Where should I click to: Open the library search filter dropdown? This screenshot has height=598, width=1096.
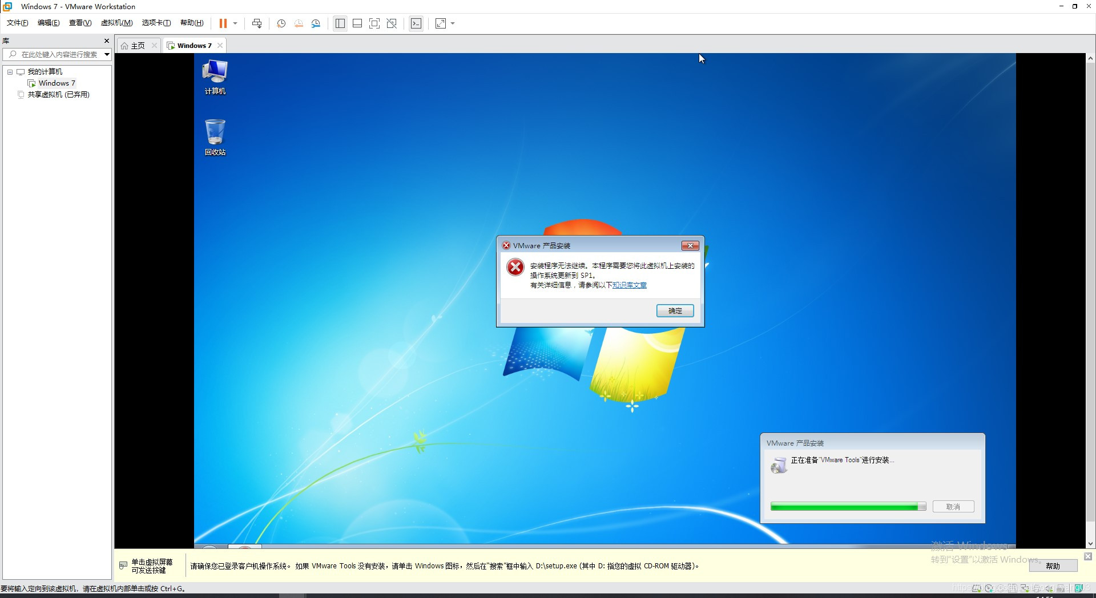107,54
